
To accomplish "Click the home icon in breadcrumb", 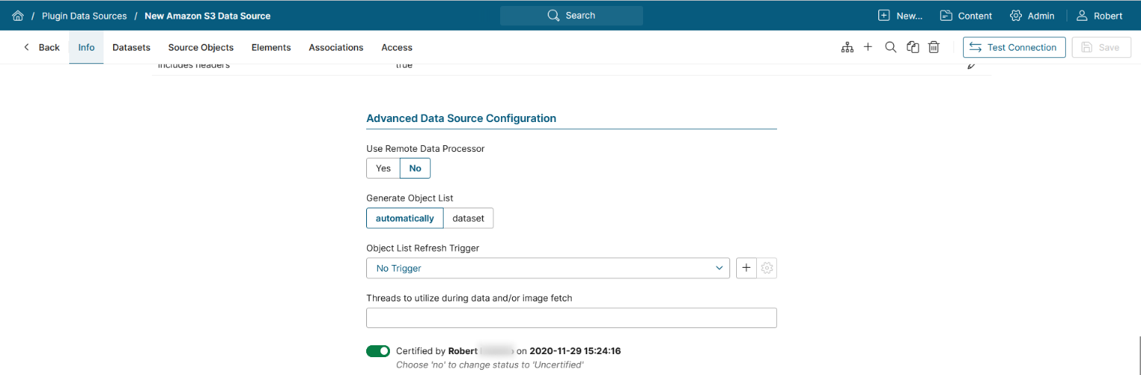I will click(x=18, y=16).
